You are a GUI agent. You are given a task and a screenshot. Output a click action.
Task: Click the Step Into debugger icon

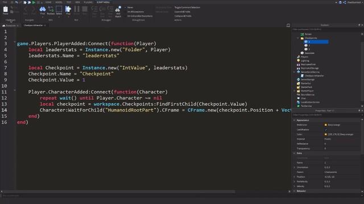coord(94,9)
